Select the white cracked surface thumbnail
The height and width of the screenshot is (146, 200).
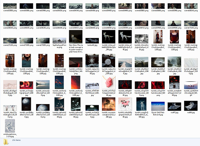pos(191,63)
